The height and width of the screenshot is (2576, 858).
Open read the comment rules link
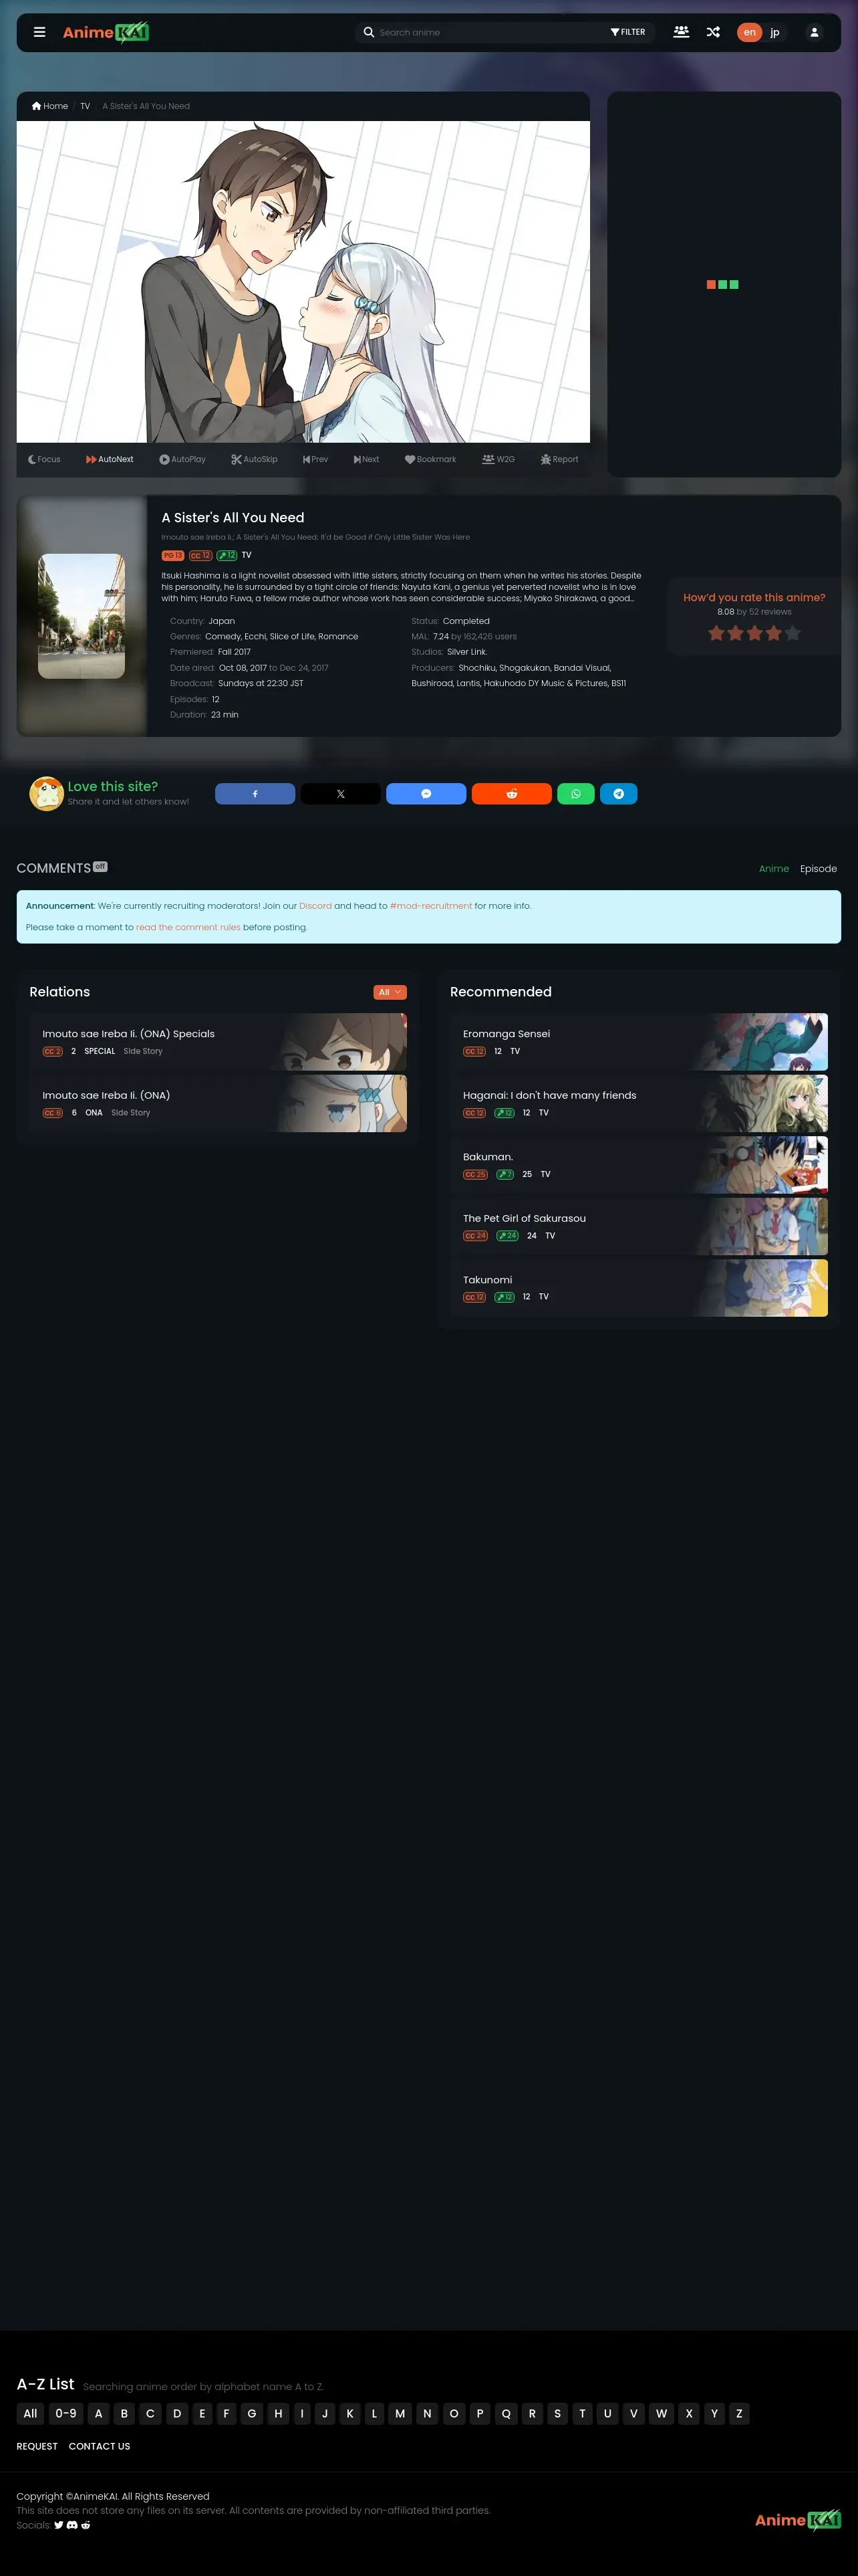(188, 927)
